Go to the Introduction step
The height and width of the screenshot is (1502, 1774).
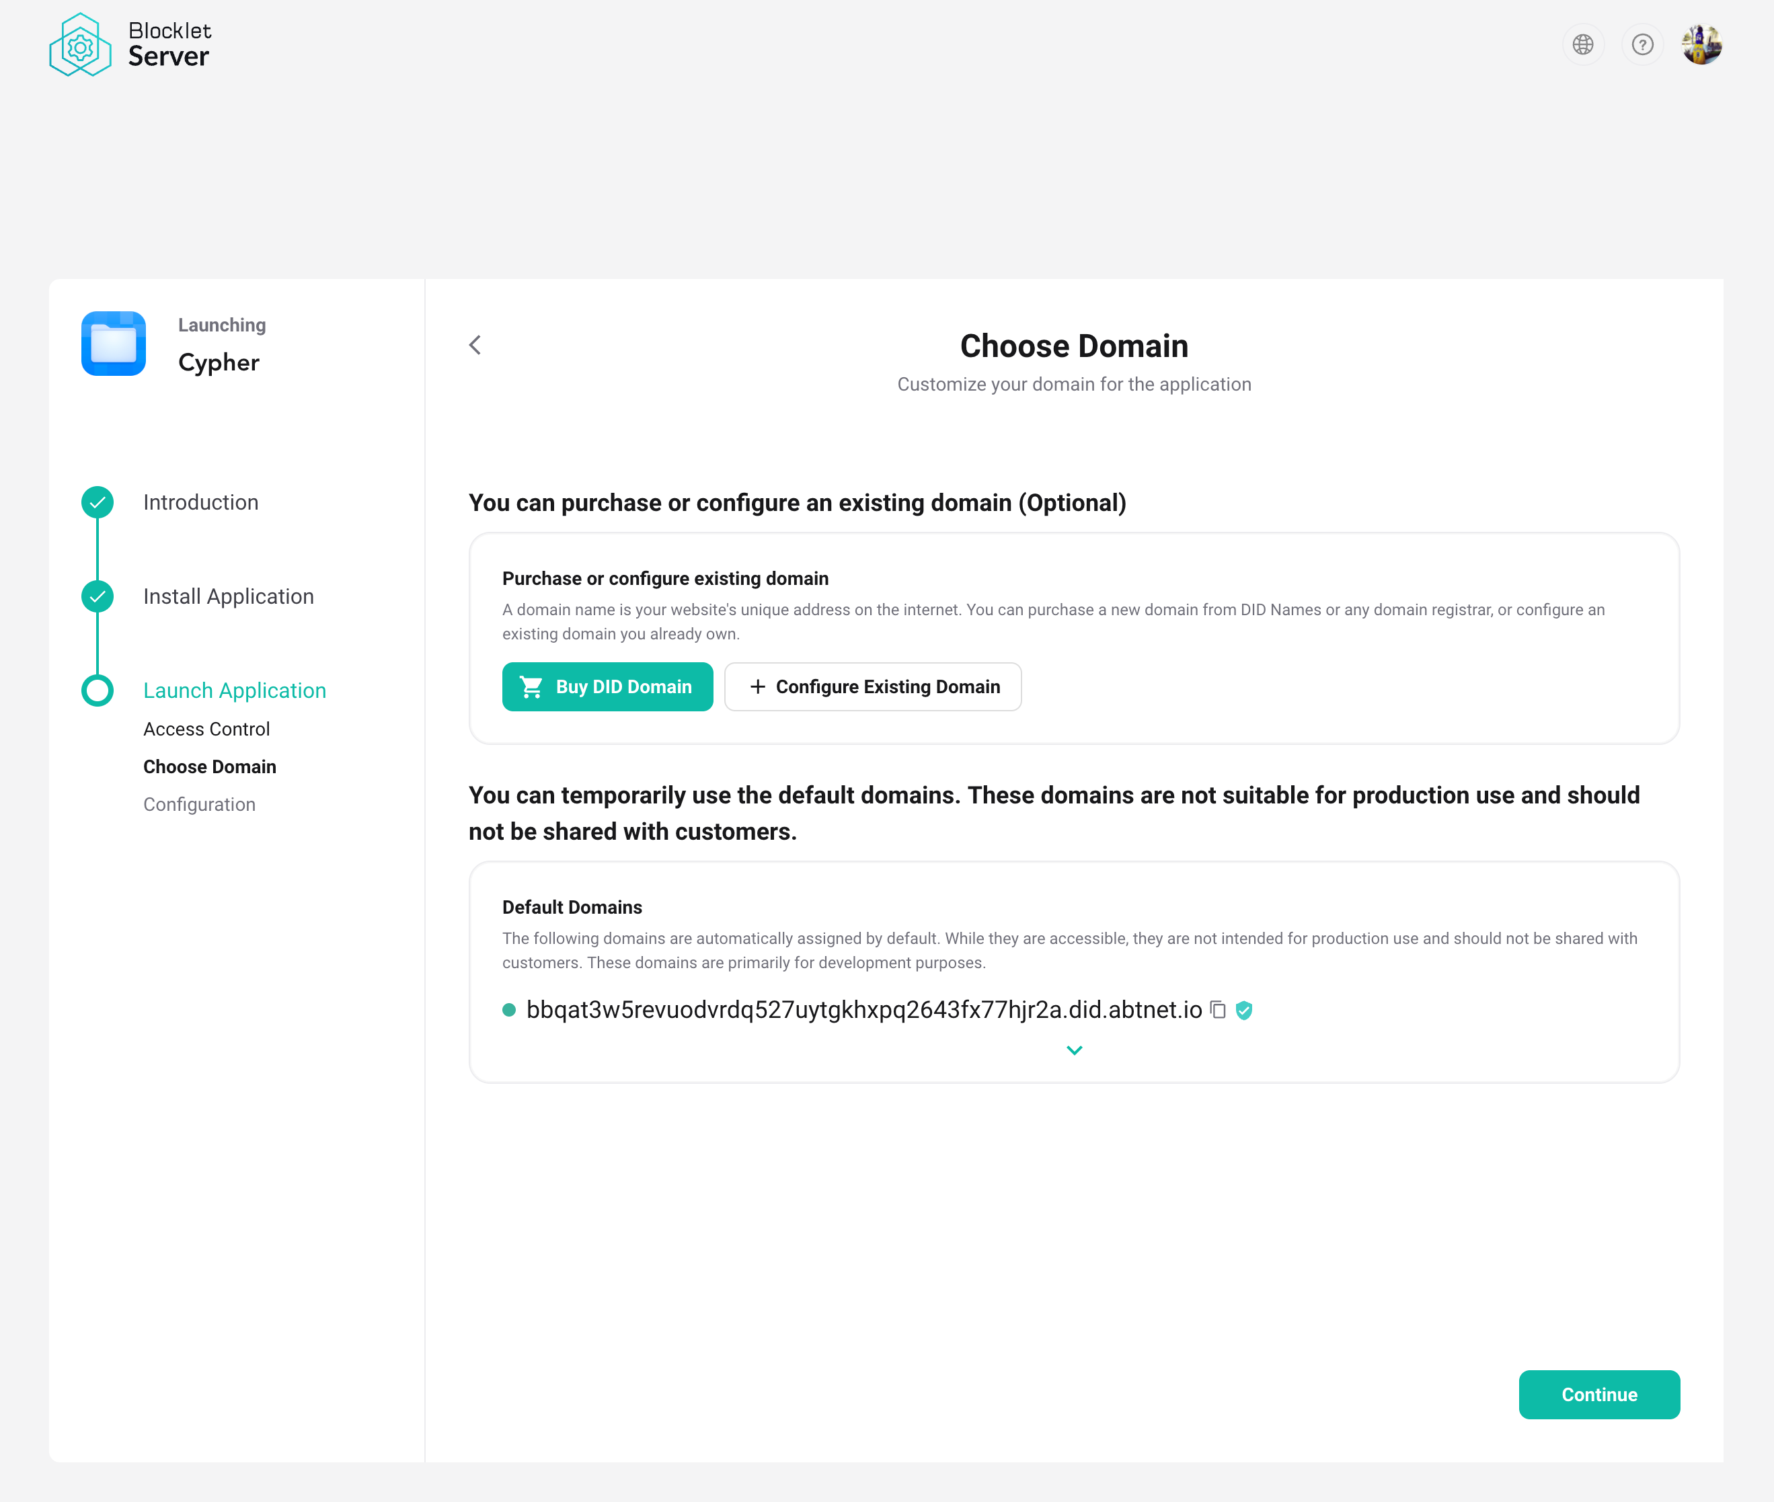tap(200, 502)
